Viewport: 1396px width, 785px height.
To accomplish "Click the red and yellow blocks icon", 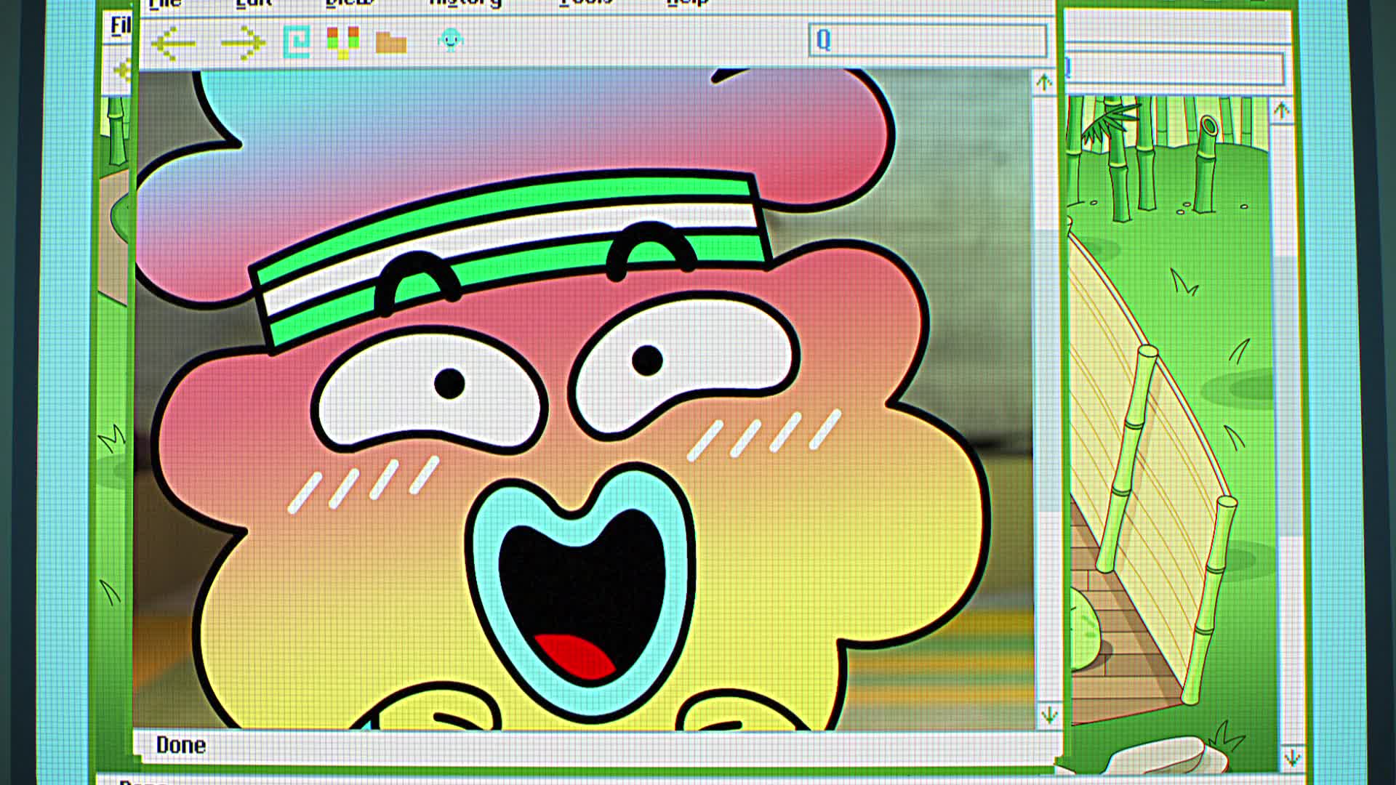I will [342, 41].
